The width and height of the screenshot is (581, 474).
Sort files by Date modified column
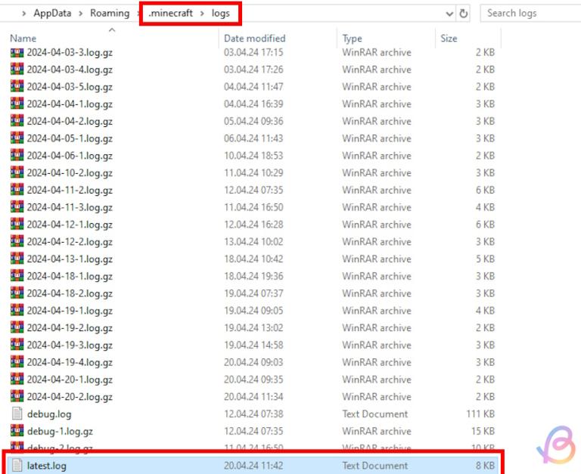click(254, 38)
